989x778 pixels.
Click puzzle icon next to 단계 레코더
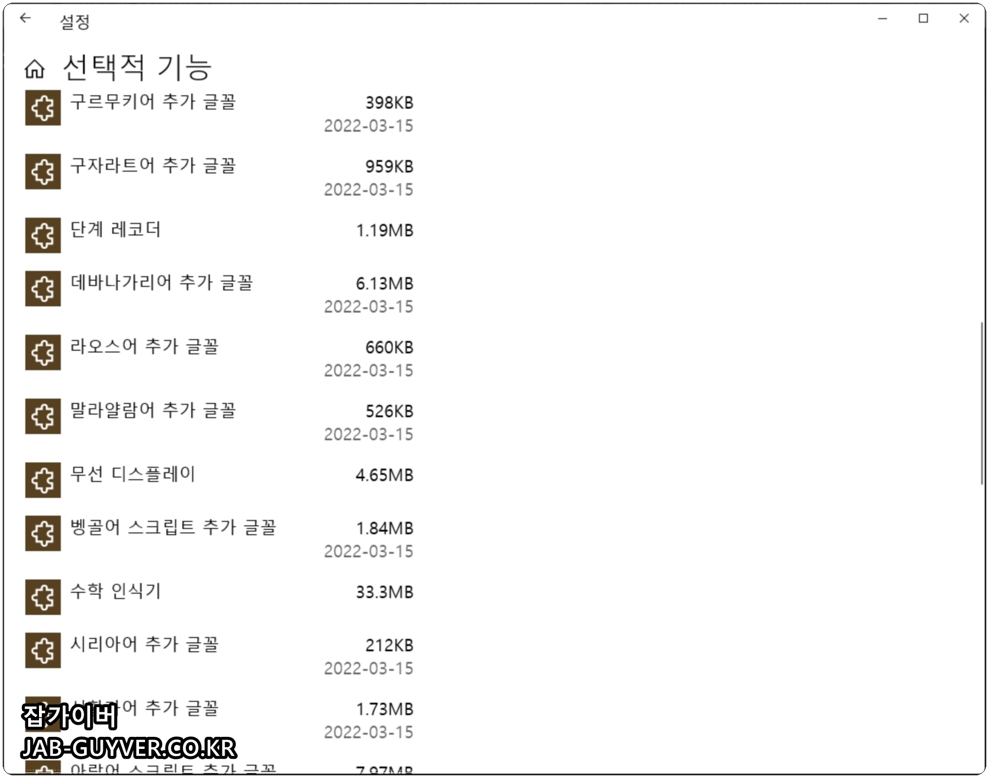[43, 235]
